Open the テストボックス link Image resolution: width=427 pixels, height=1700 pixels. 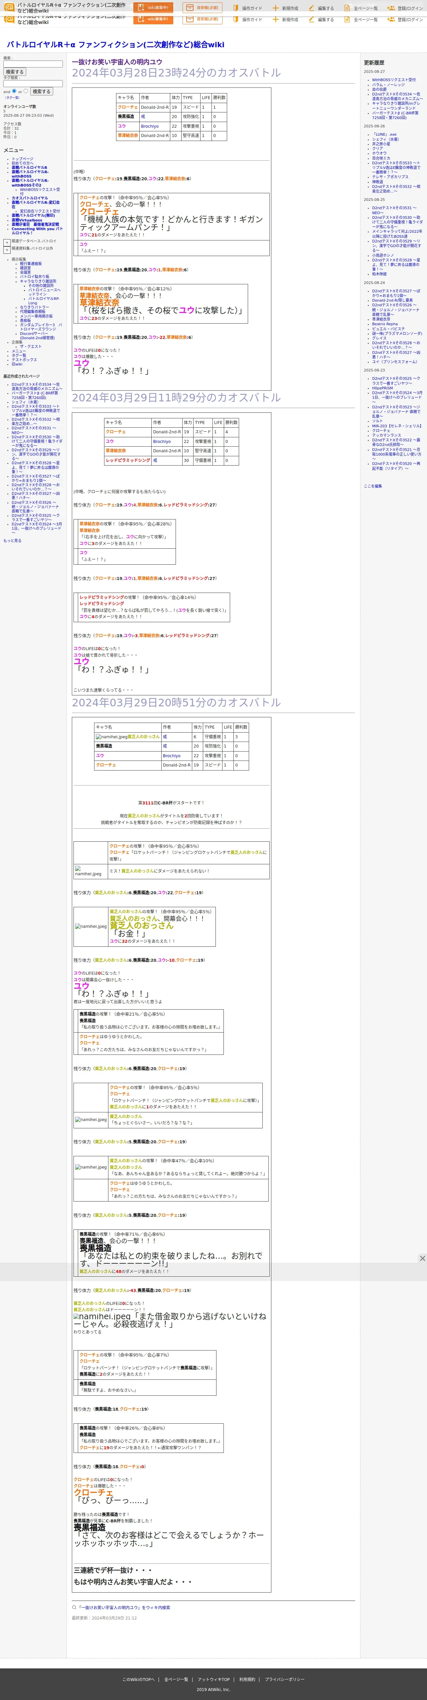coord(24,360)
